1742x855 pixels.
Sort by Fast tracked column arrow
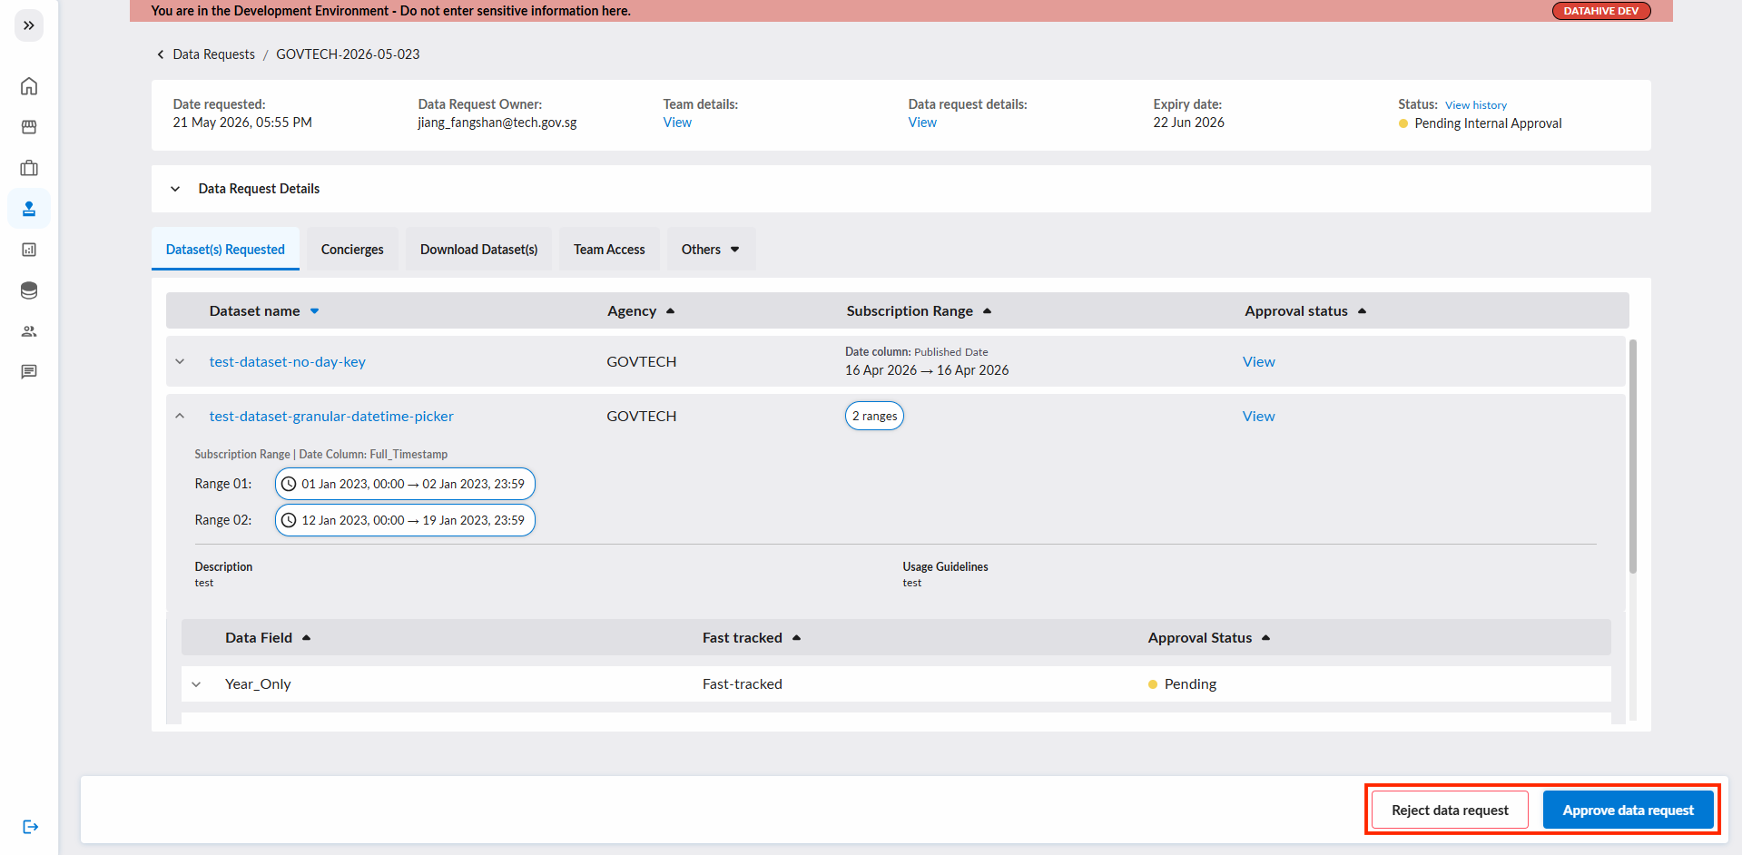797,638
